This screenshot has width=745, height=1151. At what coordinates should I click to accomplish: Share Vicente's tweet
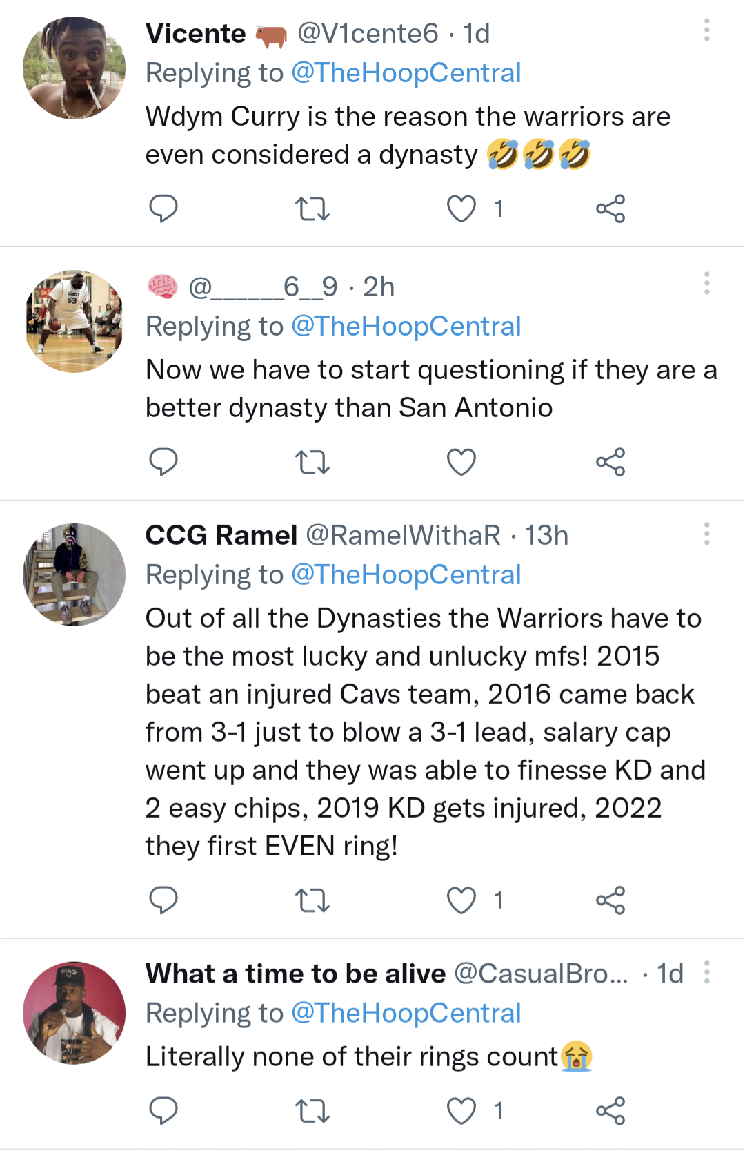[610, 209]
